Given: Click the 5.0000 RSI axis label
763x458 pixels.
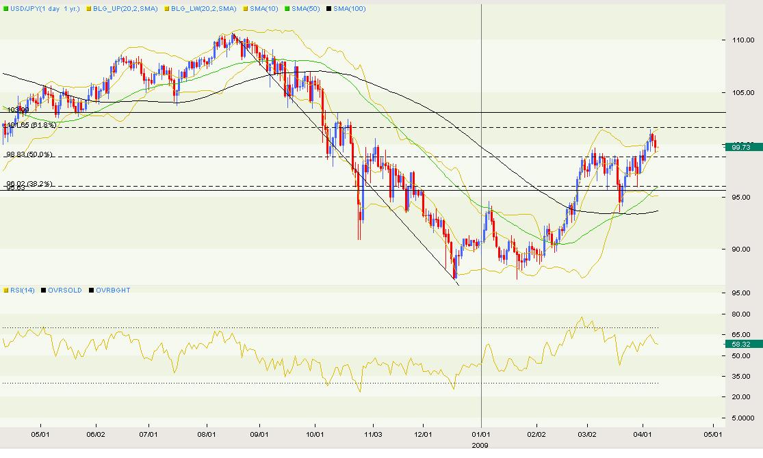Looking at the screenshot, I should 743,418.
